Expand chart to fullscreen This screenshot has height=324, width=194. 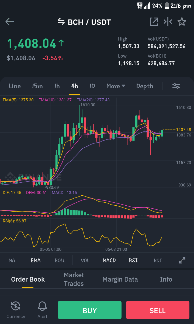coord(182,260)
